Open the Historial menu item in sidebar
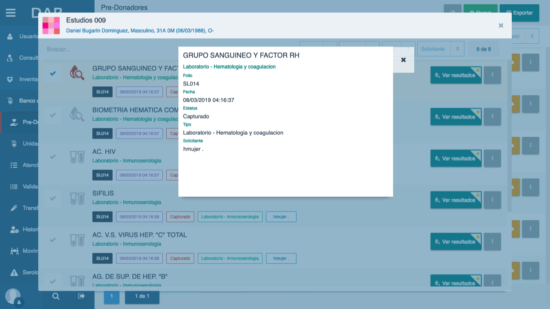Image resolution: width=550 pixels, height=309 pixels. coord(19,230)
